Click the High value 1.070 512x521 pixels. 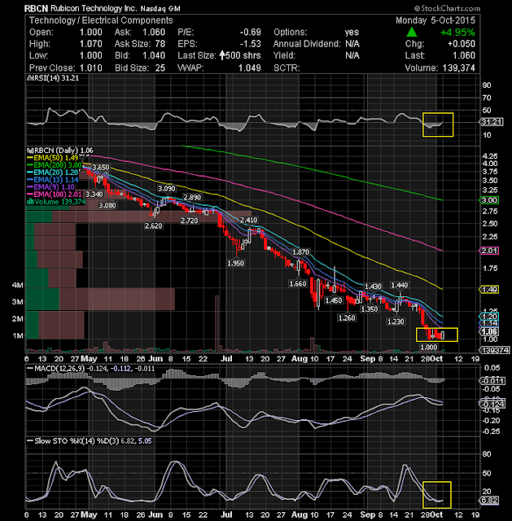pos(90,44)
